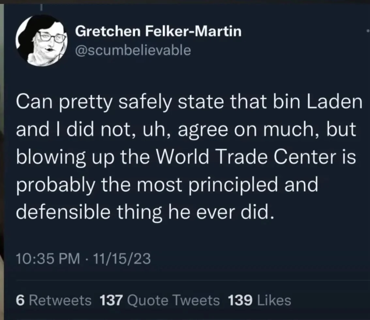
Task: Click the thread connector line above avatar
Action: pos(41,8)
